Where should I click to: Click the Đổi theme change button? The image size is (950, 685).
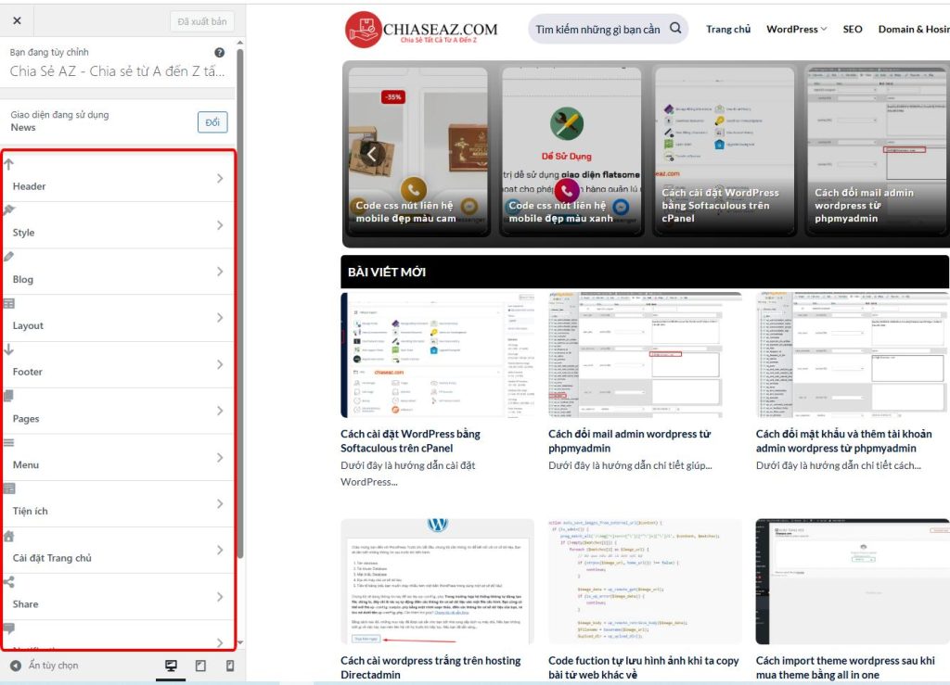click(212, 121)
